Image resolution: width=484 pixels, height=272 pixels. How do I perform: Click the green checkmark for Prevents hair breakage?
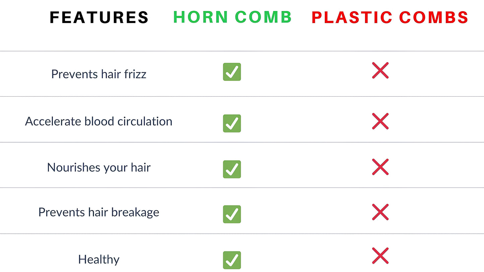click(232, 214)
